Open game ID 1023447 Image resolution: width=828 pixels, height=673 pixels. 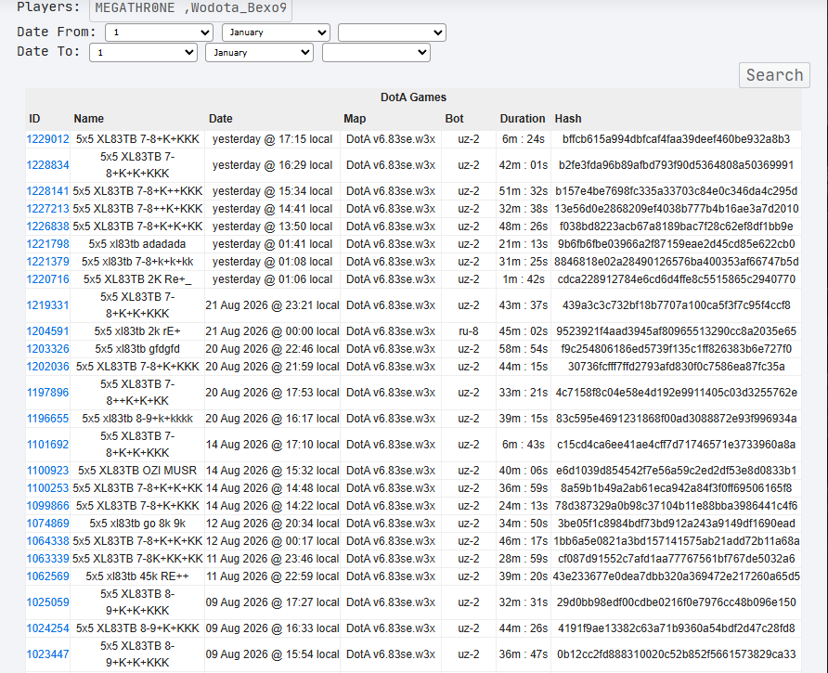click(x=47, y=654)
